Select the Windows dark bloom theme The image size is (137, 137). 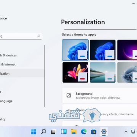(103, 50)
